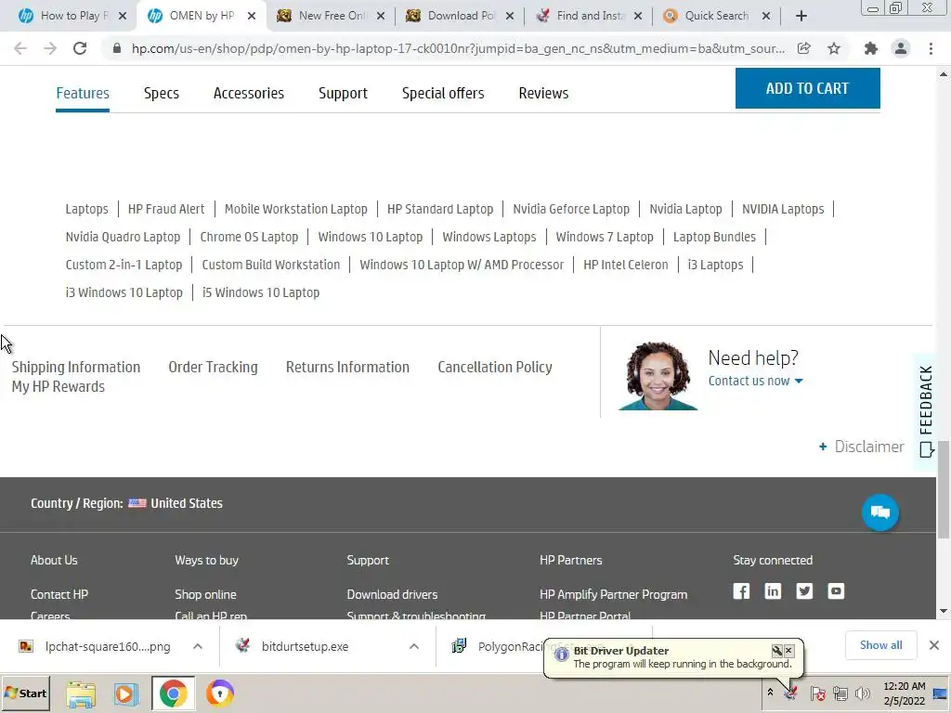Open HP Fraud Alert link
The height and width of the screenshot is (713, 951).
click(166, 209)
